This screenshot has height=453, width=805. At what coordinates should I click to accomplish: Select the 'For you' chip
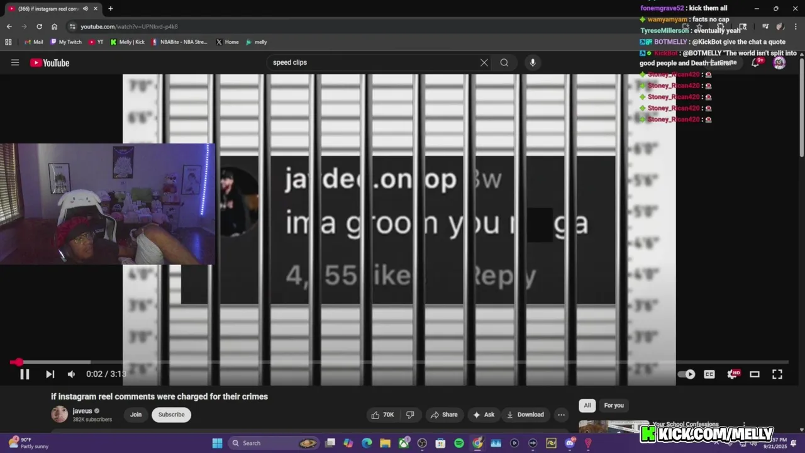[x=614, y=405]
